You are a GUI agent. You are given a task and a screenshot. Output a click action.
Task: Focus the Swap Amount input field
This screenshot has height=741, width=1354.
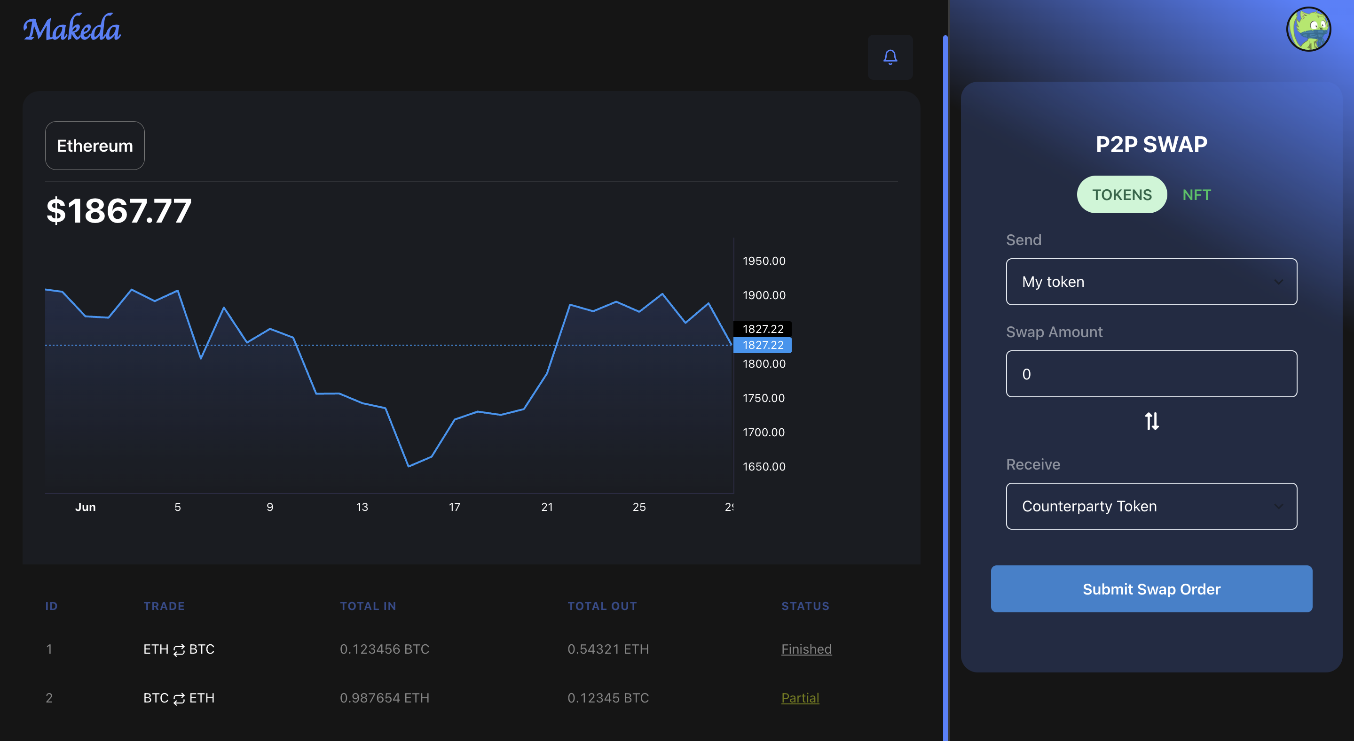tap(1151, 374)
